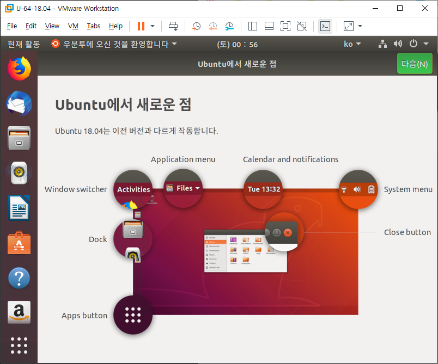Open Amazon launcher in the dock

pos(19,312)
